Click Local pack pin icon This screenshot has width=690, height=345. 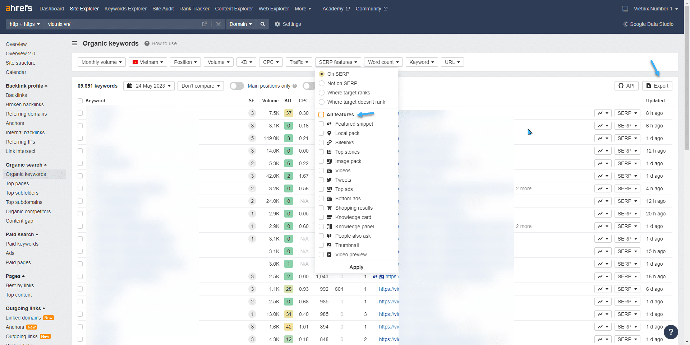[x=329, y=133]
